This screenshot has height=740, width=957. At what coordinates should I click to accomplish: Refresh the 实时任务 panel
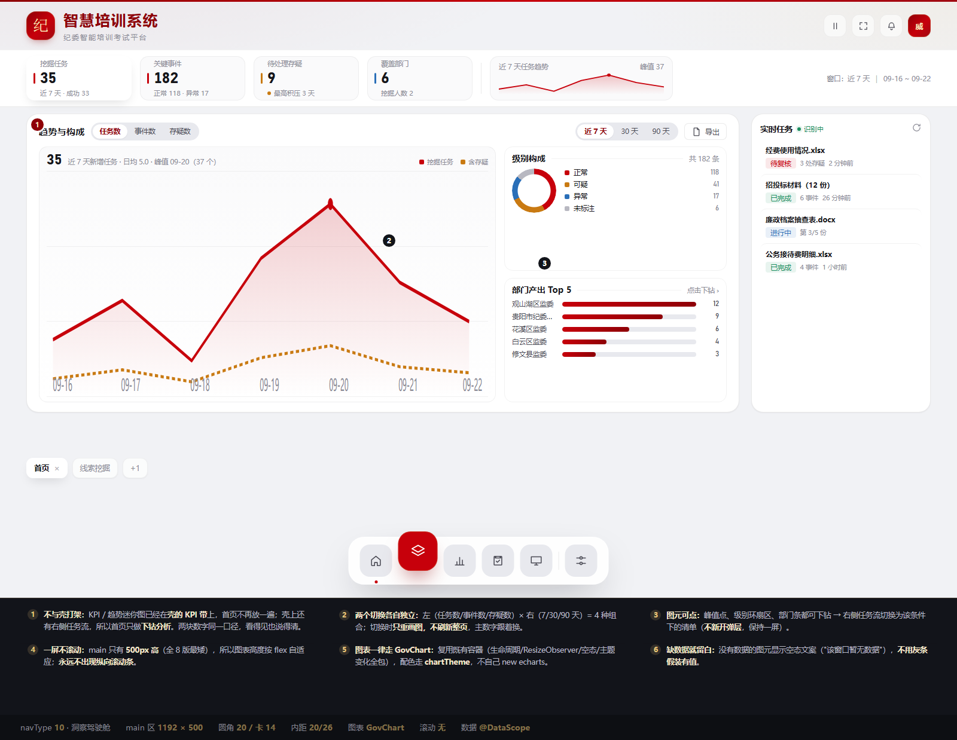pyautogui.click(x=916, y=128)
